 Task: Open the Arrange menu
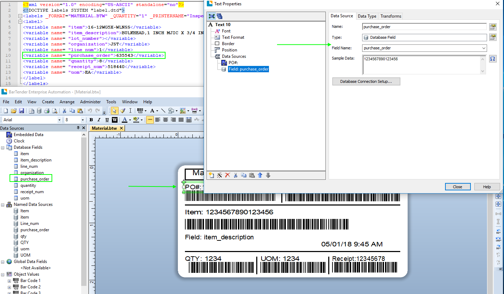67,102
